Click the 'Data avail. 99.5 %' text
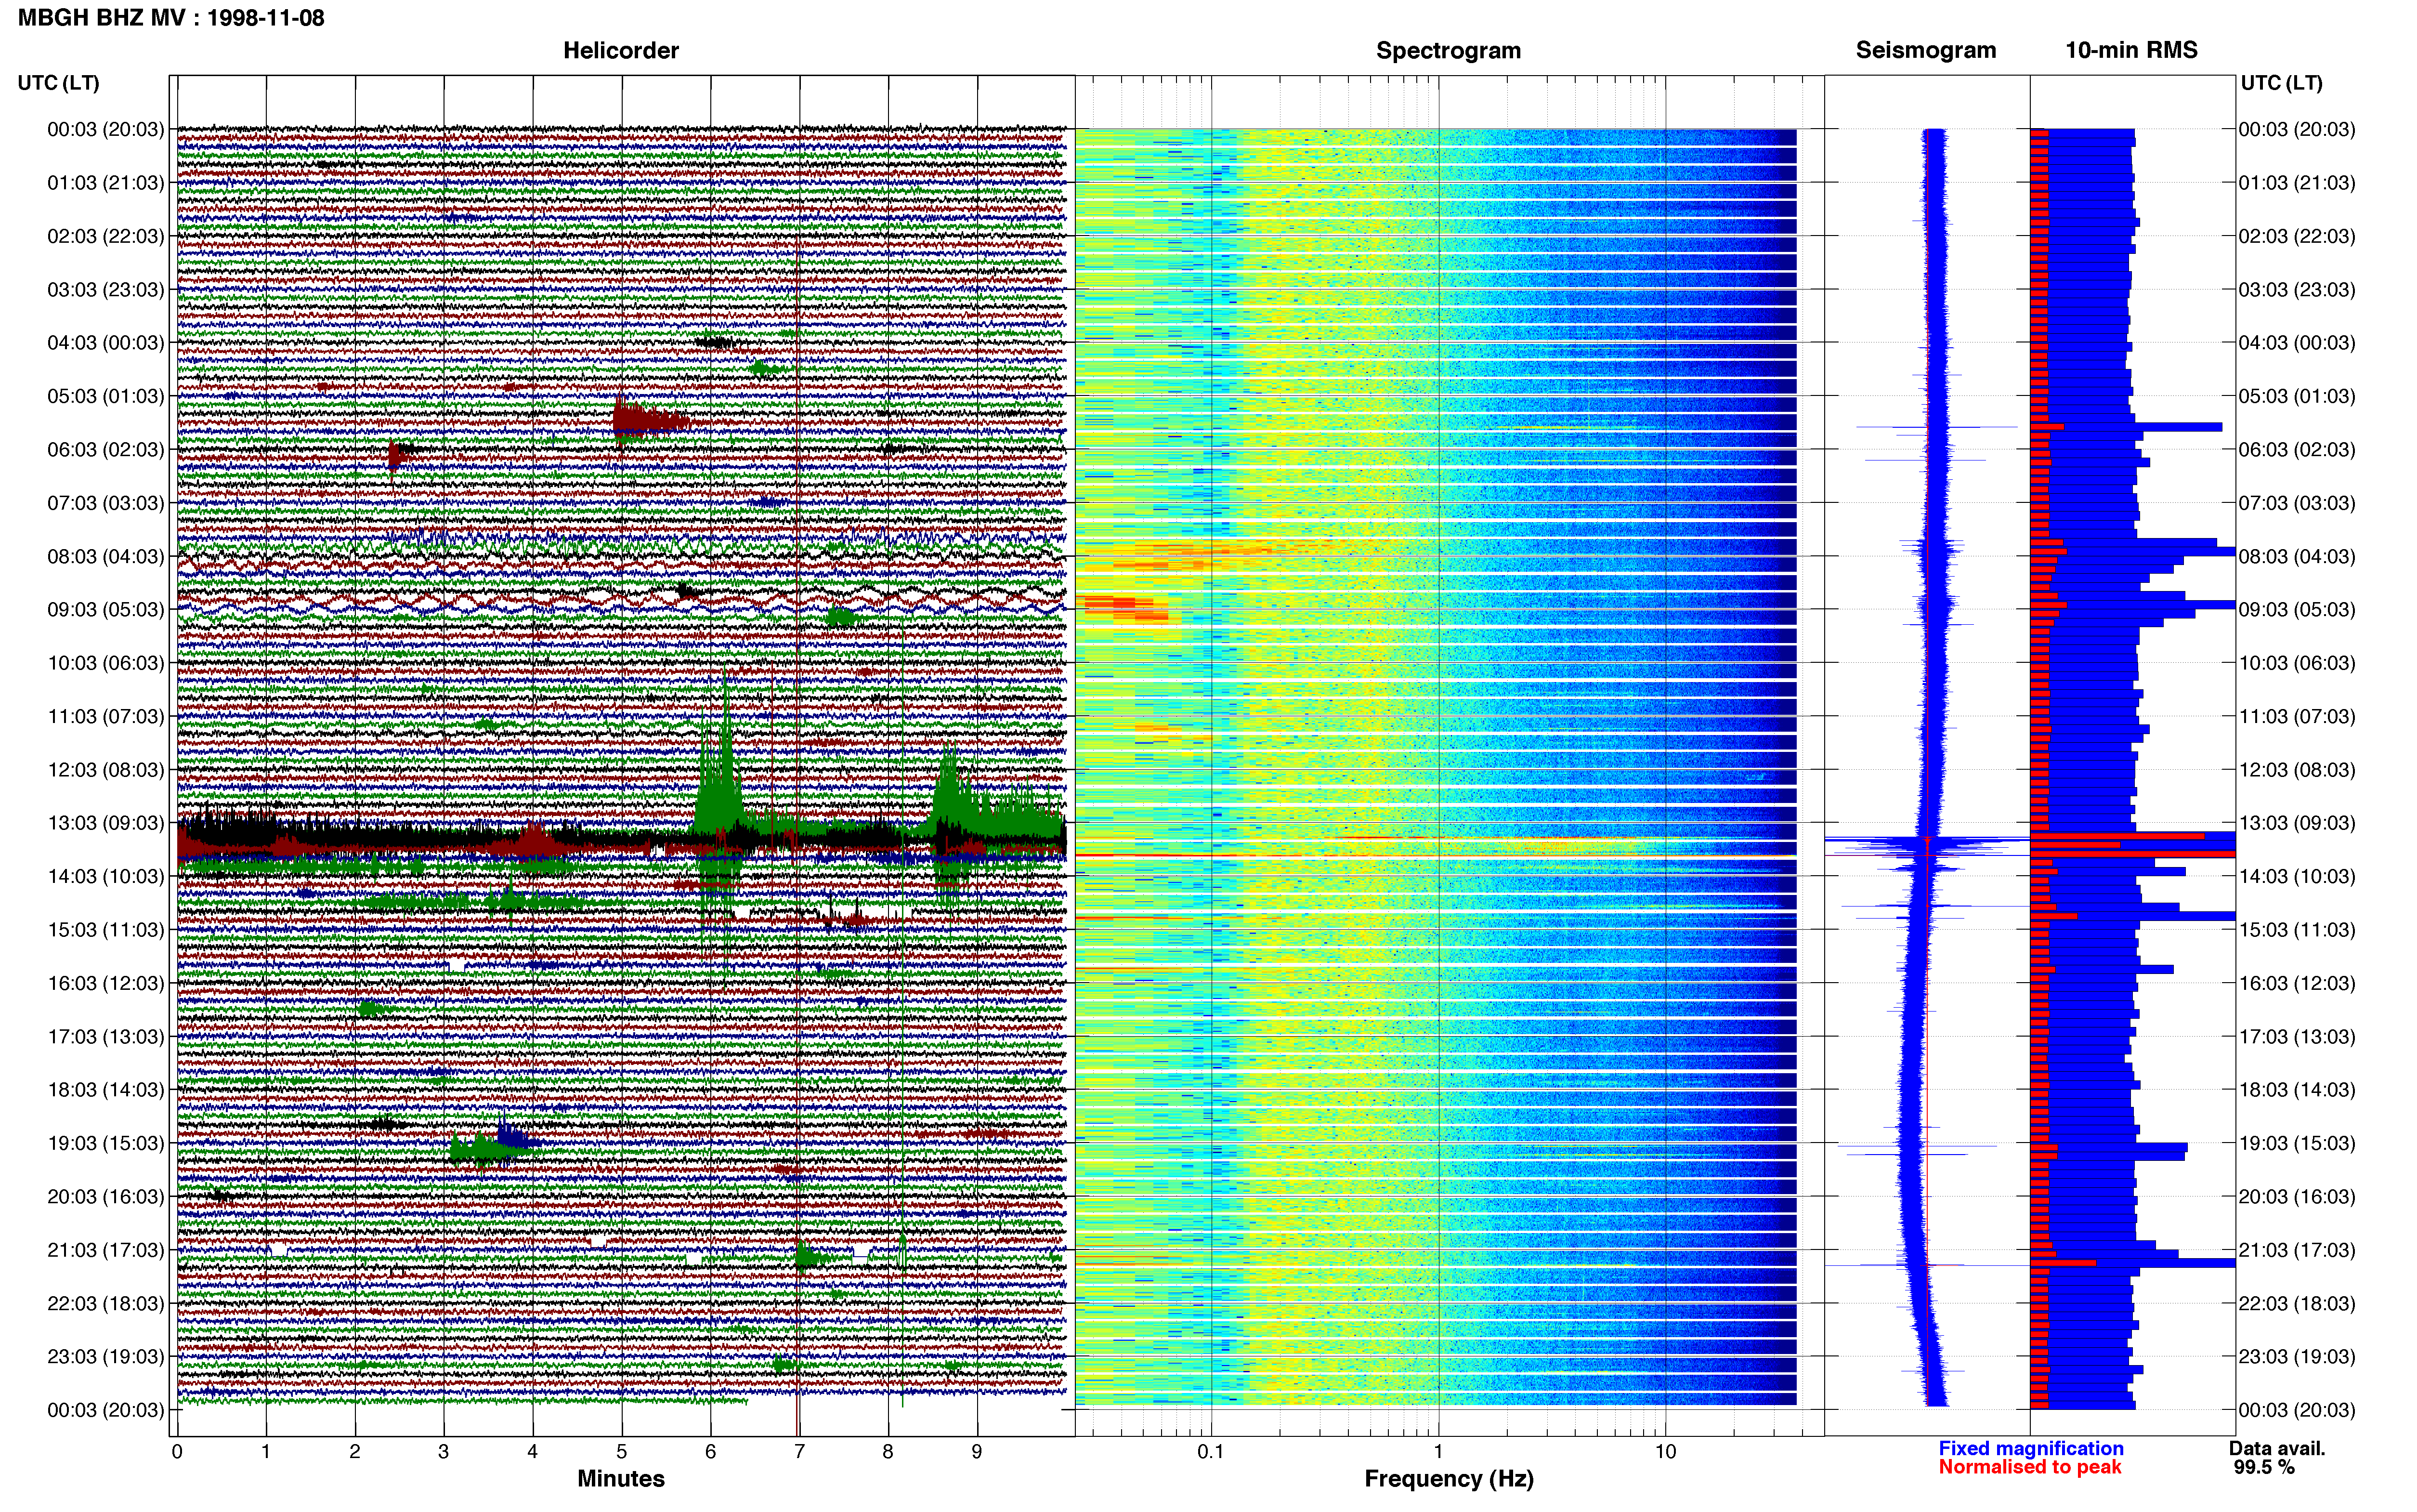This screenshot has height=1512, width=2417. (2277, 1458)
